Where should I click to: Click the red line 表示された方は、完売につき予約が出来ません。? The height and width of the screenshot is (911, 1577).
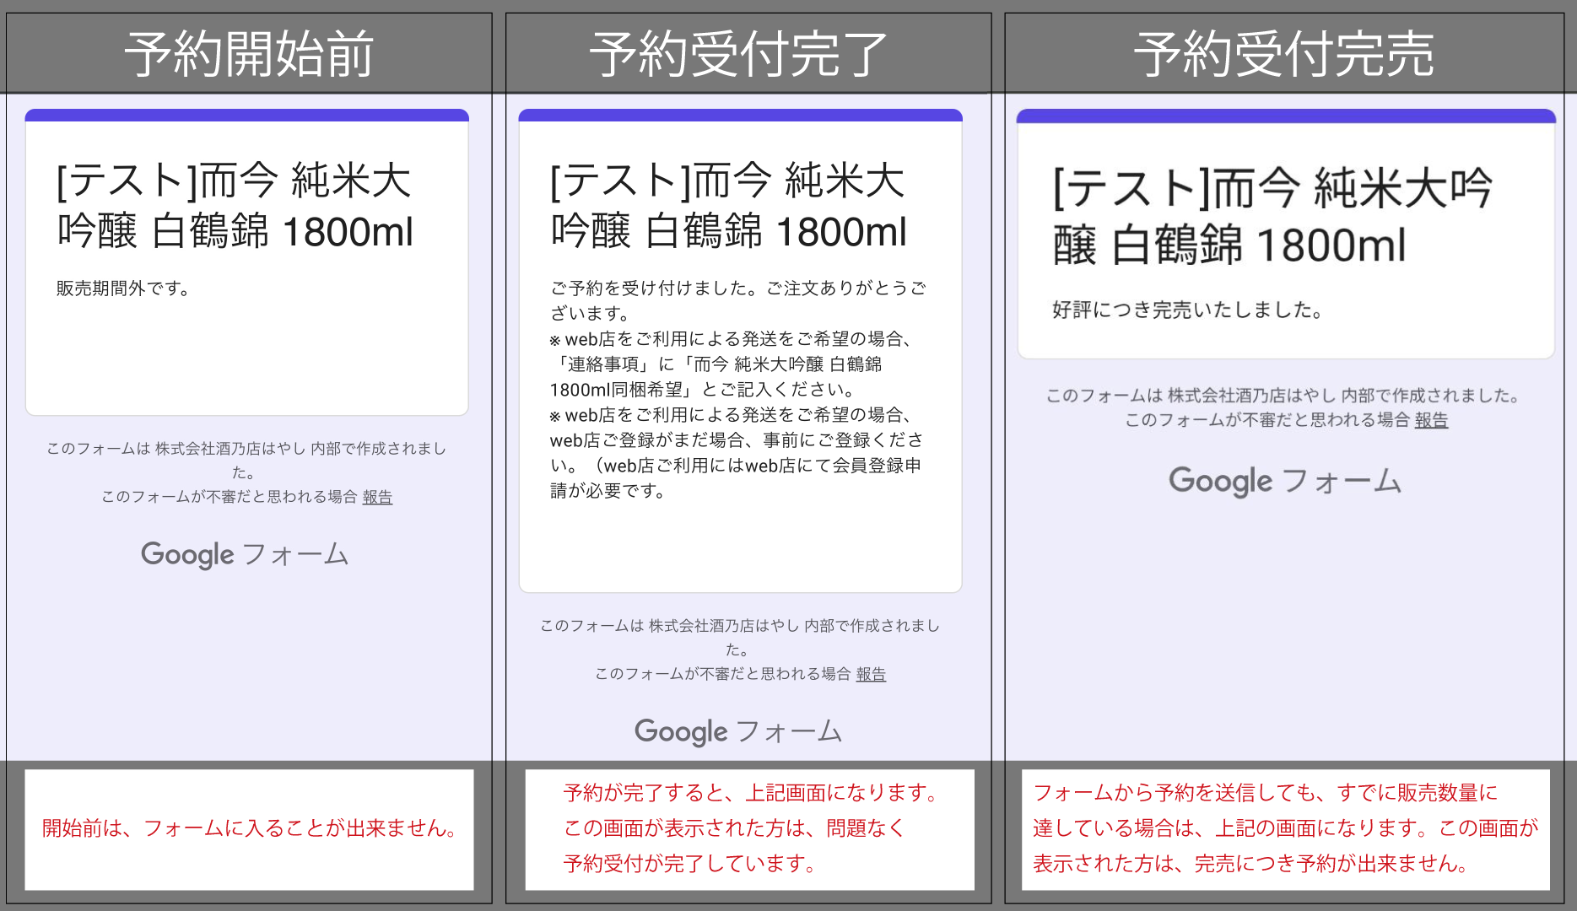point(1252,864)
